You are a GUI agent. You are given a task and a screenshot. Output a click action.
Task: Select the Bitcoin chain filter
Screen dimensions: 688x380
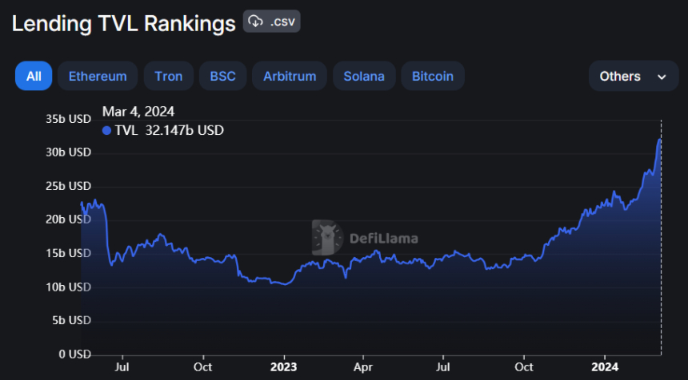(433, 77)
